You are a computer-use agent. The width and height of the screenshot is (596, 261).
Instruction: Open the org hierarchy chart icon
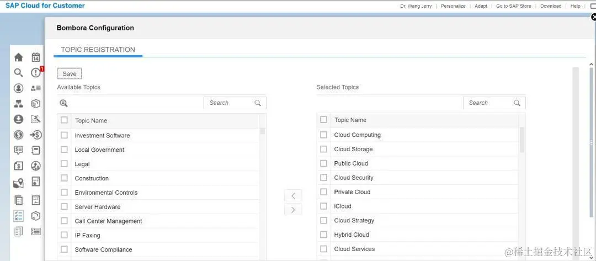(18, 104)
